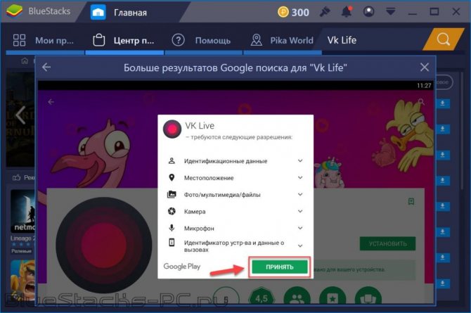Screen dimensions: 471x313
Task: Click the VK Live app icon in dialog
Action: (172, 129)
